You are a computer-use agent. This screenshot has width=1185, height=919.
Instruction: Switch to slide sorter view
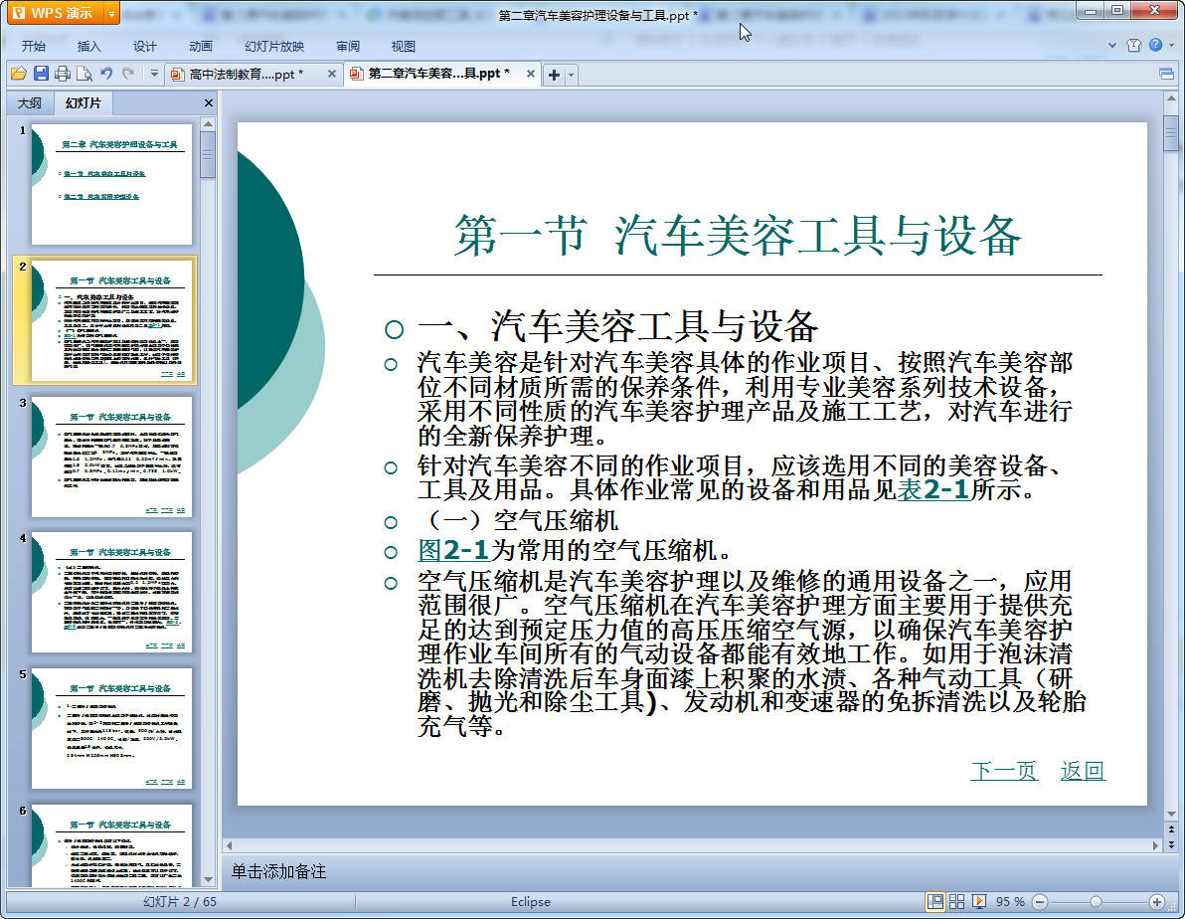coord(956,901)
